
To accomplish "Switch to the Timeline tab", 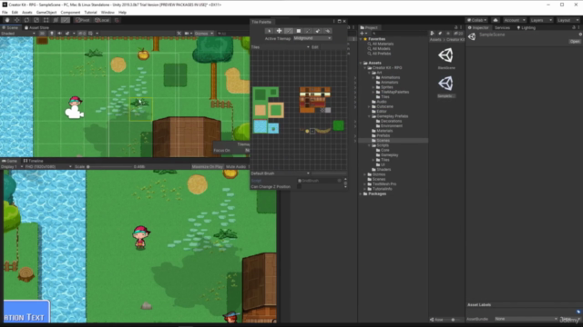I will 34,161.
